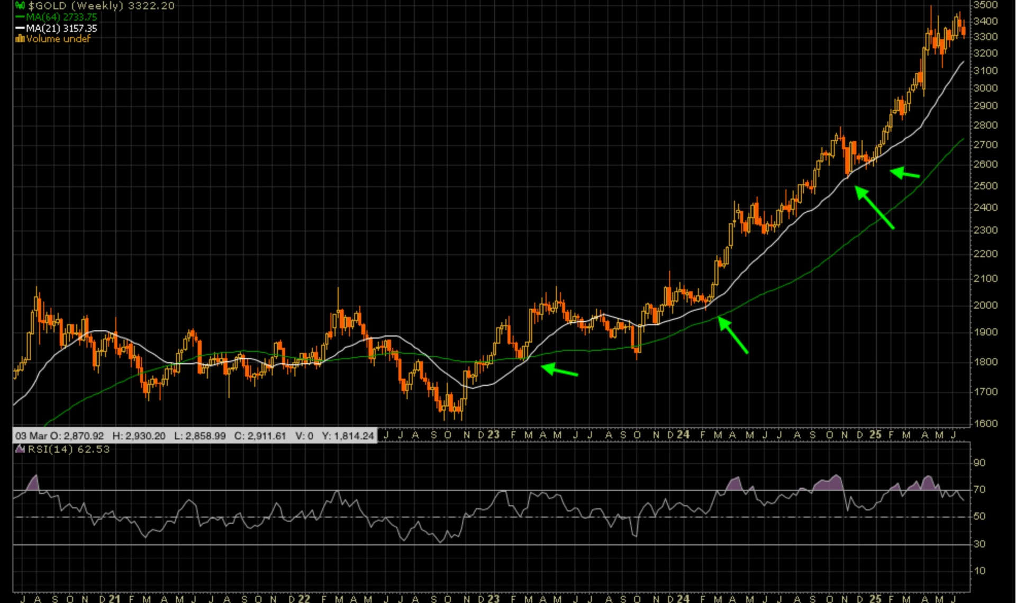1016x603 pixels.
Task: Click the green MA(64) legend line marker
Action: click(21, 17)
